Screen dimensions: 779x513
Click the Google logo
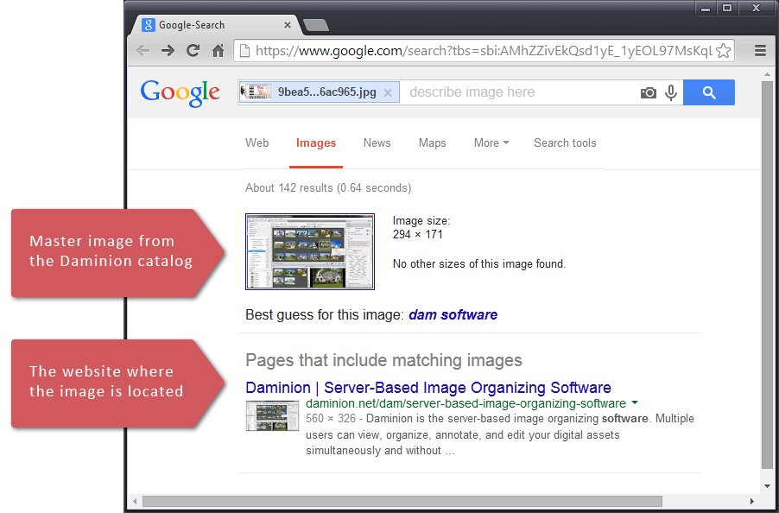point(180,93)
